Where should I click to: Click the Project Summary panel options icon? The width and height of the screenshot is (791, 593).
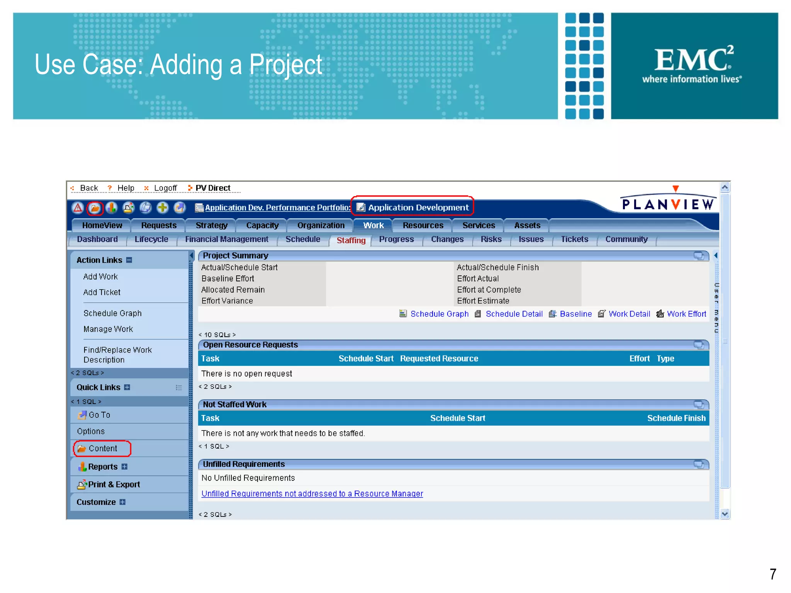pyautogui.click(x=698, y=256)
